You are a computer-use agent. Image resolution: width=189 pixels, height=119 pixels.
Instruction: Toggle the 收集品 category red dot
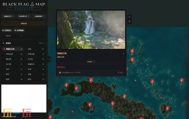coord(3,43)
